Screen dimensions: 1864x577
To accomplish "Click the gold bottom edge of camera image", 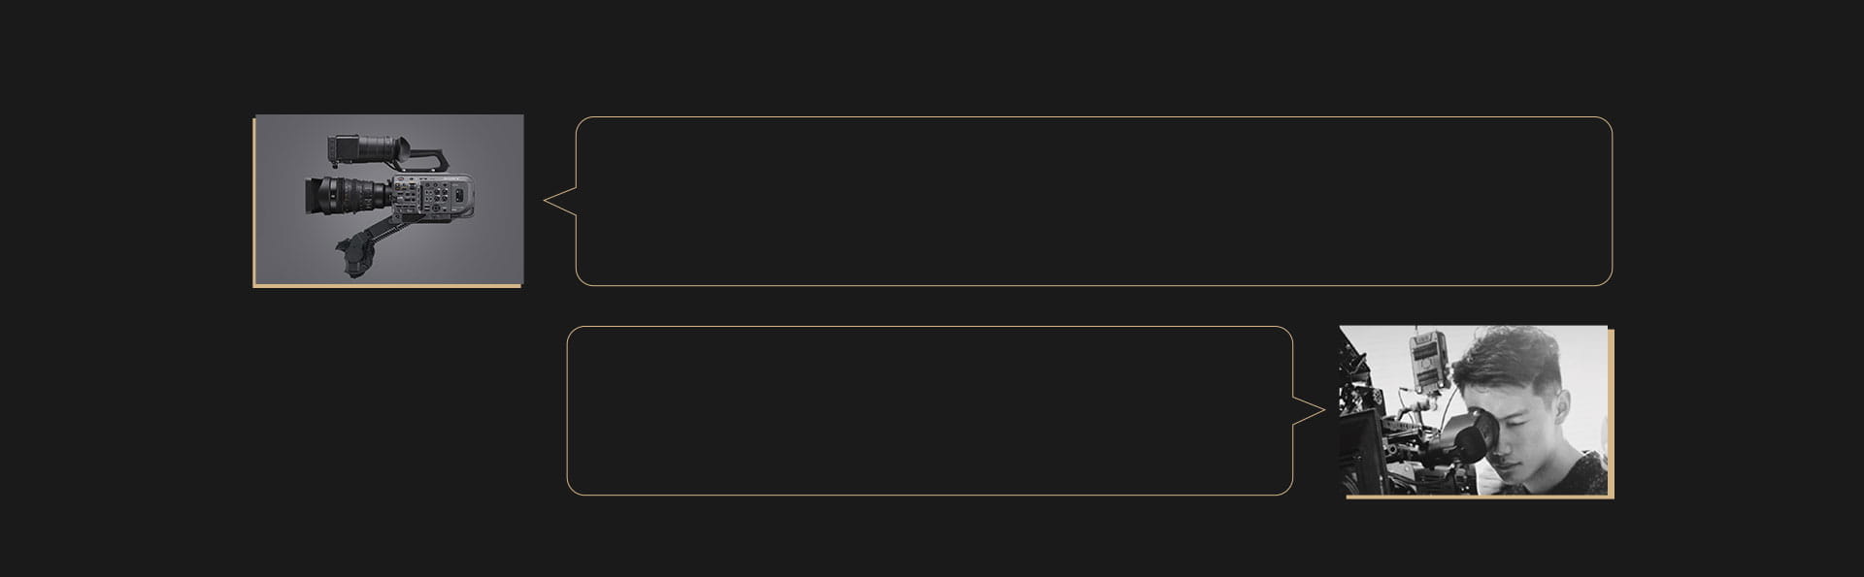I will (387, 286).
